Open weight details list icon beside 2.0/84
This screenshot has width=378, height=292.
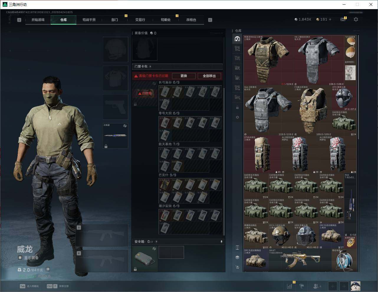click(x=48, y=269)
